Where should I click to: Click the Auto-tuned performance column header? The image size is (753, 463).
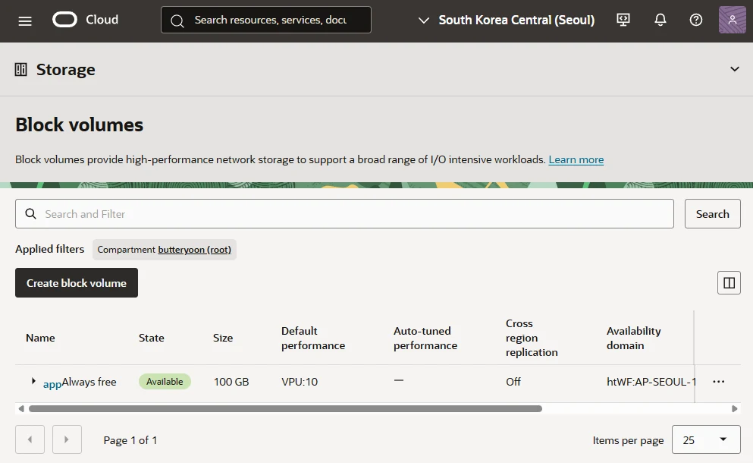(425, 338)
